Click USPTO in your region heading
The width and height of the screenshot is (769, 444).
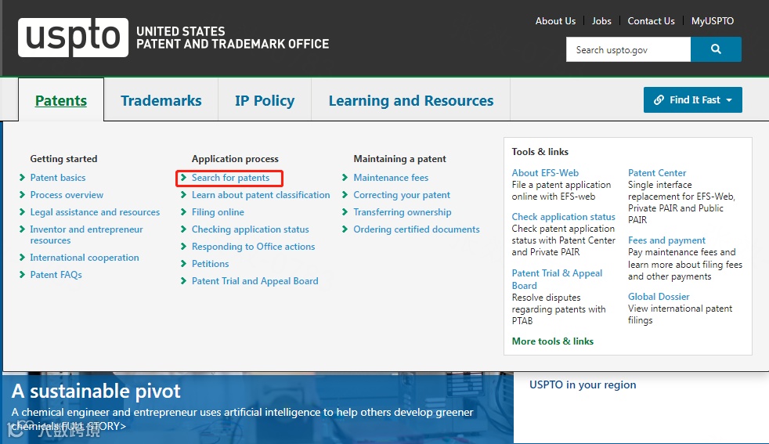tap(583, 384)
